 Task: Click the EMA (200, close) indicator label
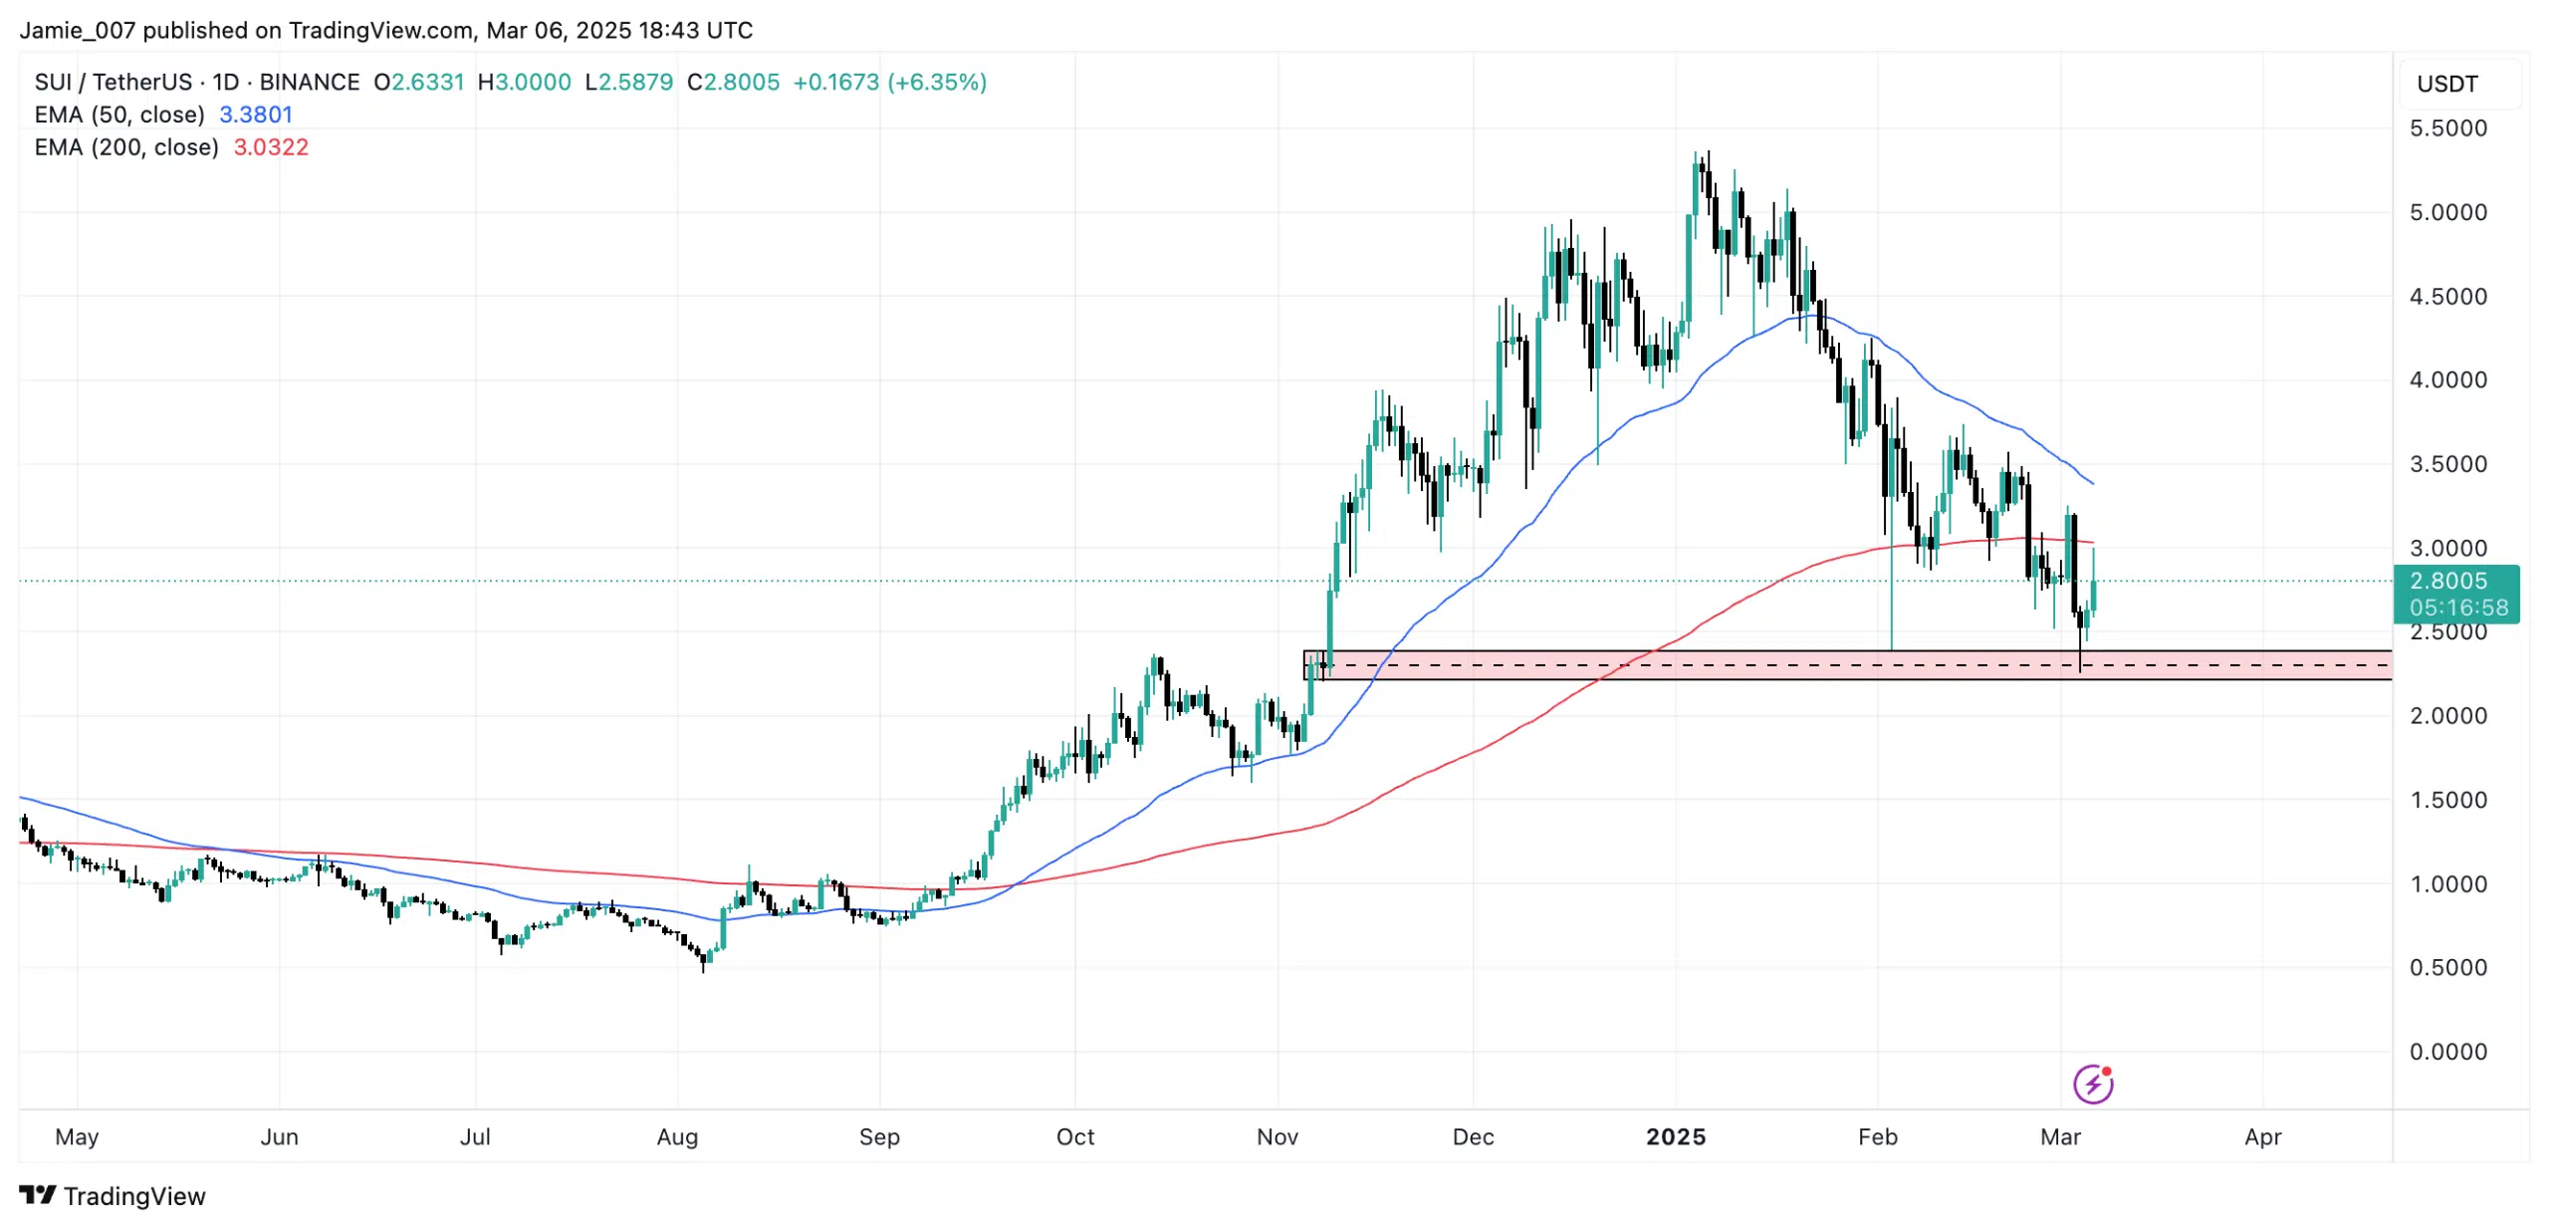click(125, 147)
